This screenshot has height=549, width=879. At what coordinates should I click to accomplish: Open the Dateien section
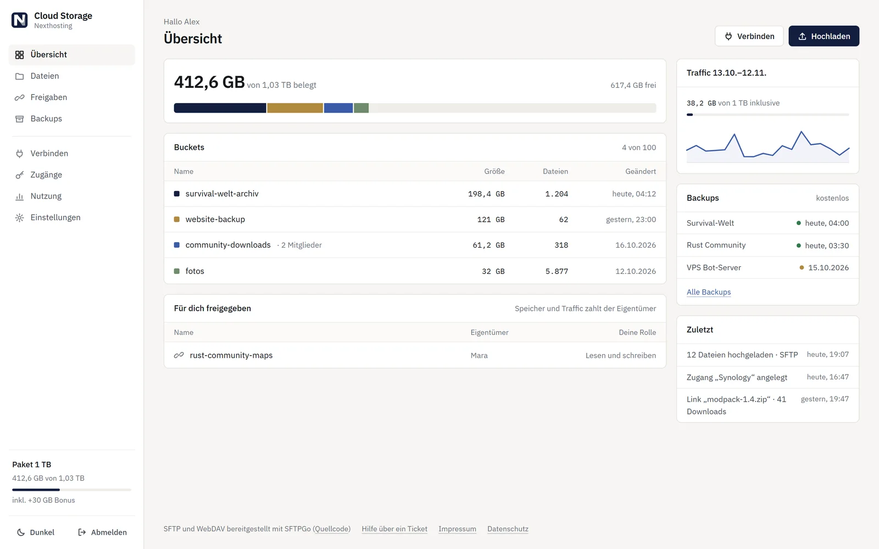[72, 76]
